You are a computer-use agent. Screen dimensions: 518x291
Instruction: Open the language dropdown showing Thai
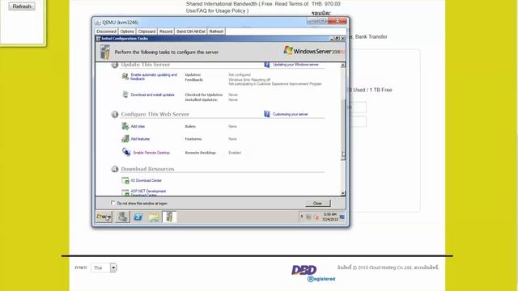point(113,268)
